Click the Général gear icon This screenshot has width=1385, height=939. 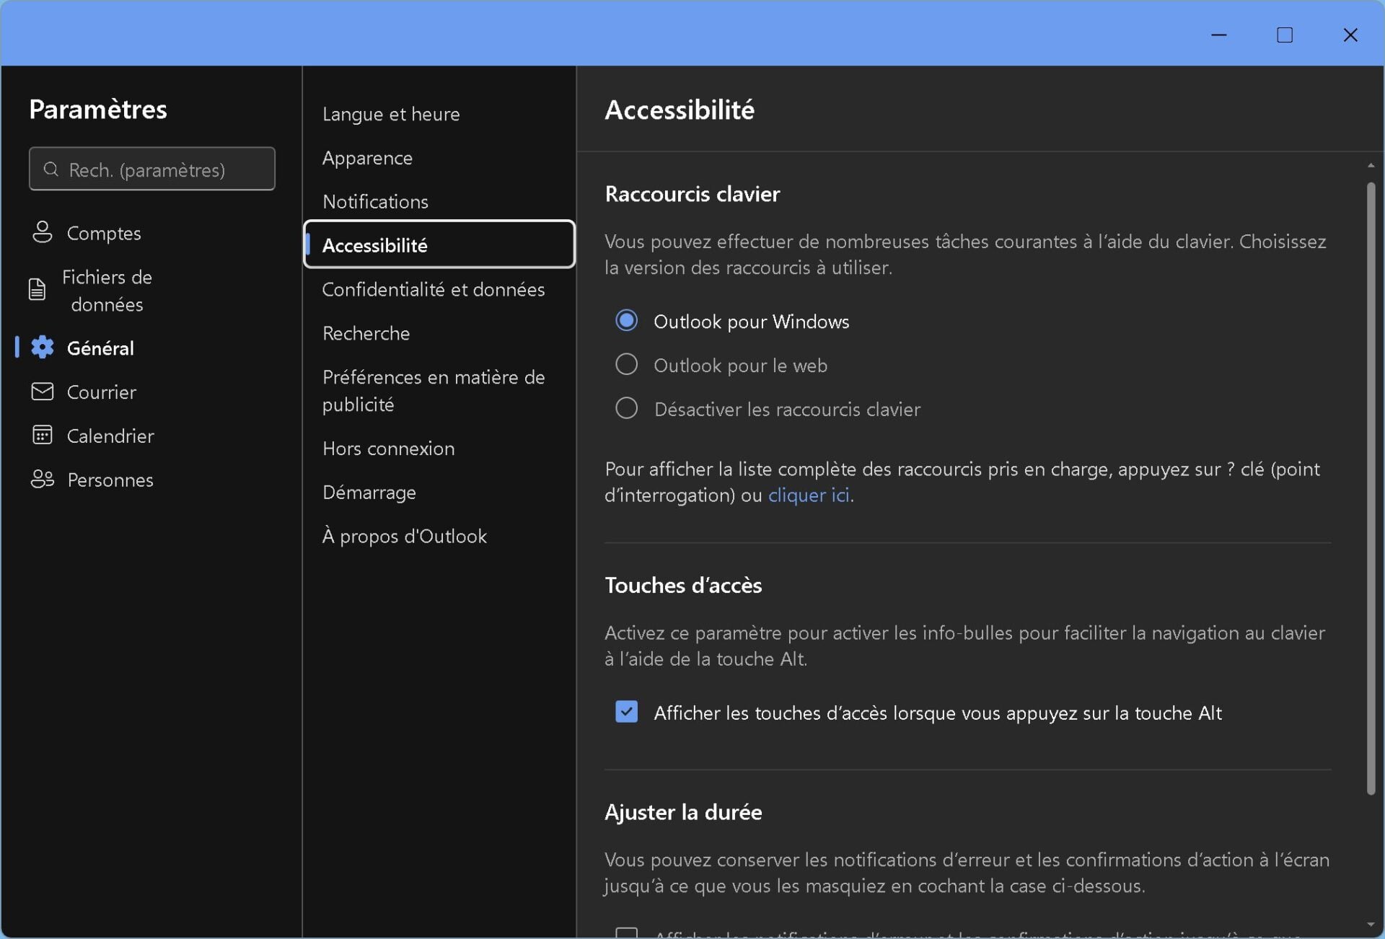pos(43,348)
